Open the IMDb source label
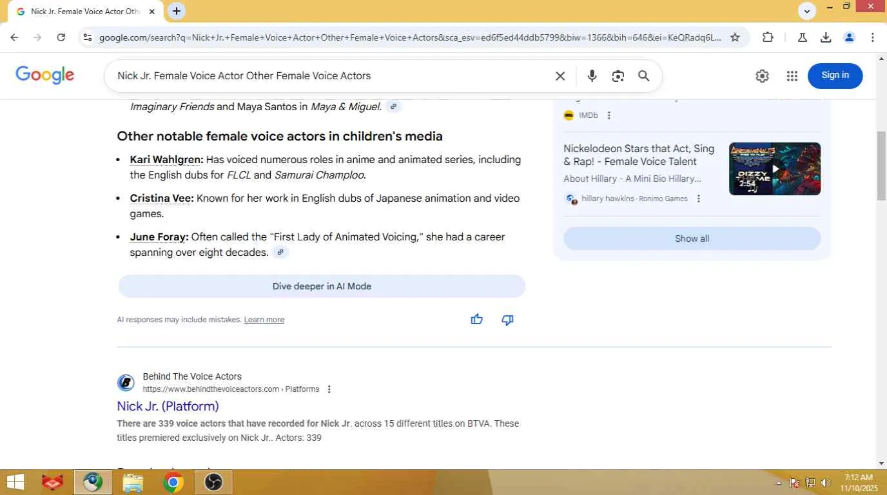Screen dimensions: 887x495 (x=589, y=115)
